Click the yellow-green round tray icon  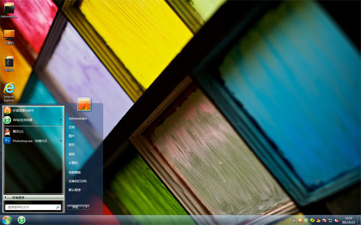point(312,220)
